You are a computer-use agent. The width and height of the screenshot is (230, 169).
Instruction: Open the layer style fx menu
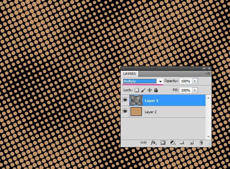click(x=154, y=142)
